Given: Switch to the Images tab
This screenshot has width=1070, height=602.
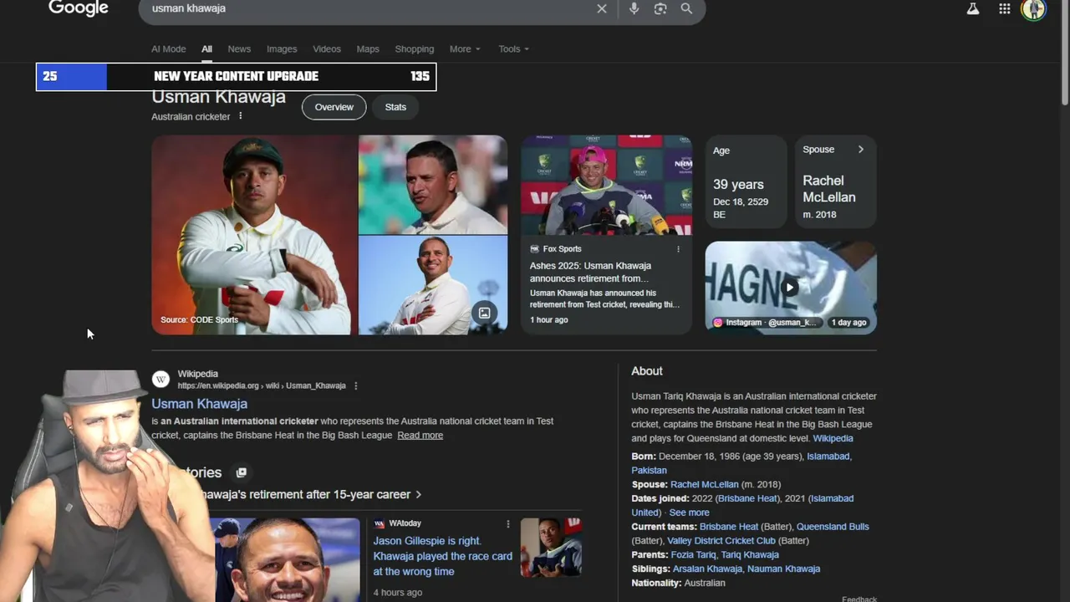Looking at the screenshot, I should pos(282,49).
